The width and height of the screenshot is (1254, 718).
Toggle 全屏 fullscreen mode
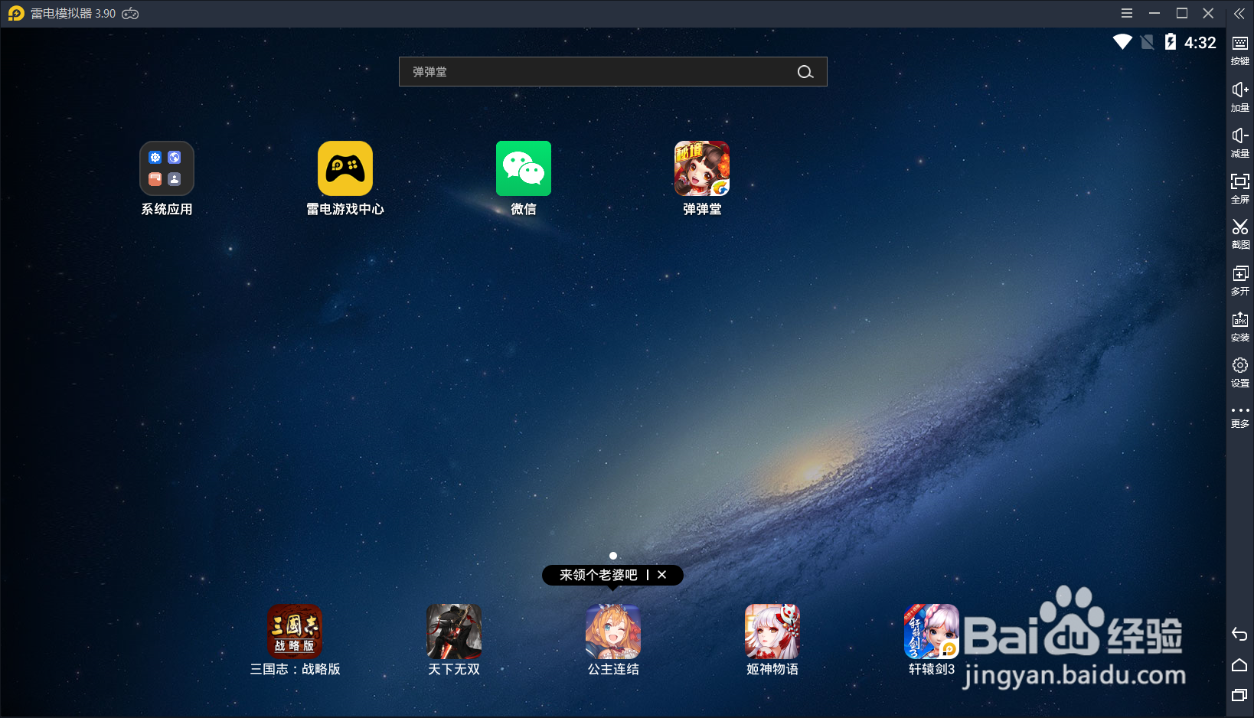click(1240, 188)
